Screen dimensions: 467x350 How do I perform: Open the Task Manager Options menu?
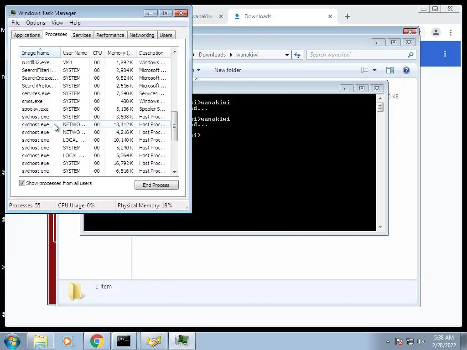36,23
